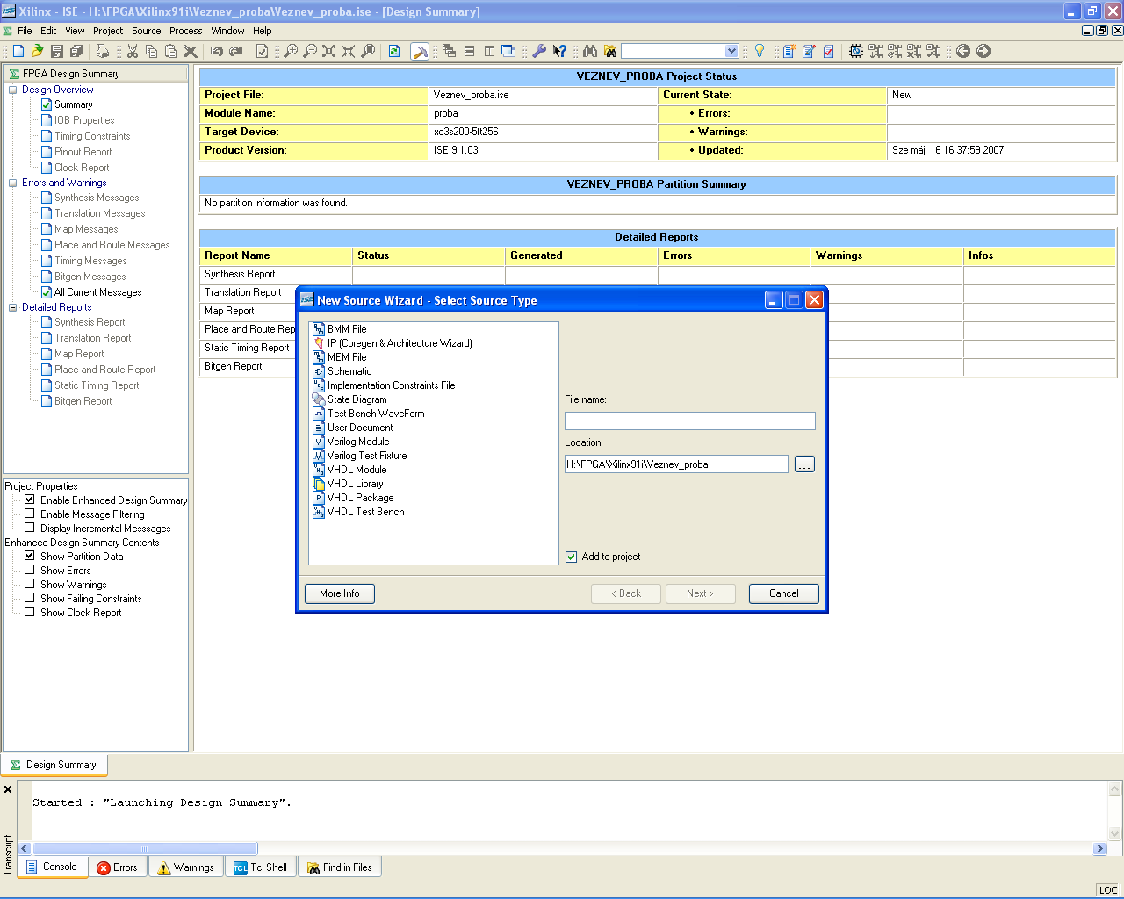This screenshot has width=1124, height=899.
Task: Open the Project menu
Action: coord(108,31)
